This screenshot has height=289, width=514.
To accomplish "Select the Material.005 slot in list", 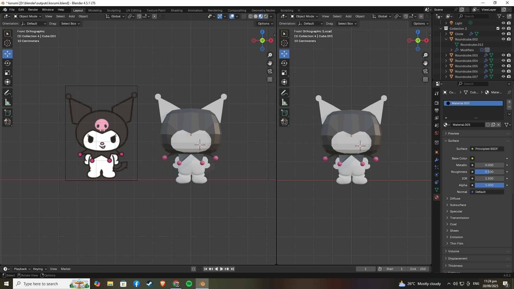I will (473, 103).
